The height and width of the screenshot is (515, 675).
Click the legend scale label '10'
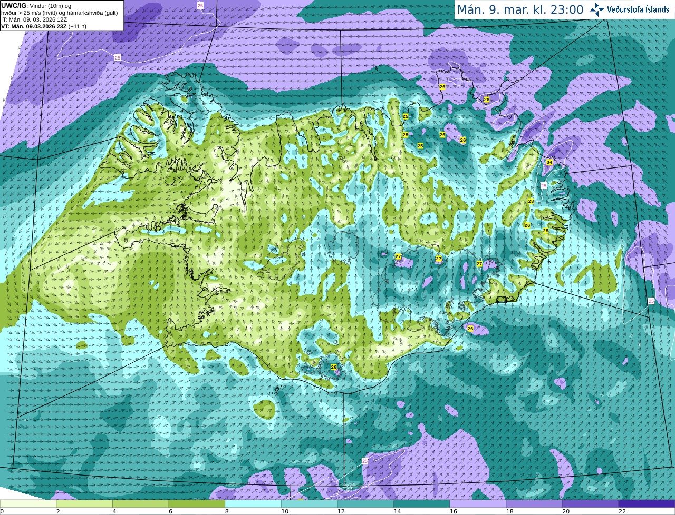[x=285, y=511]
